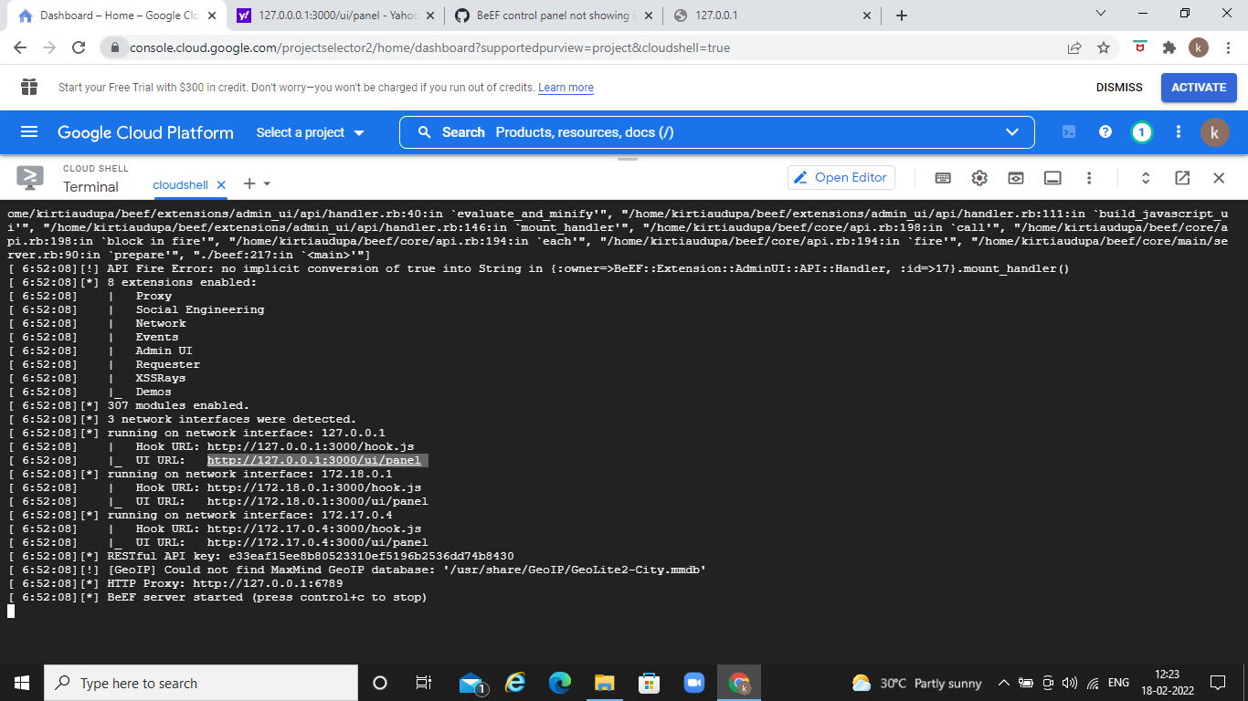Click the highlighted panel UI URL in terminal
1248x701 pixels.
pyautogui.click(x=317, y=459)
